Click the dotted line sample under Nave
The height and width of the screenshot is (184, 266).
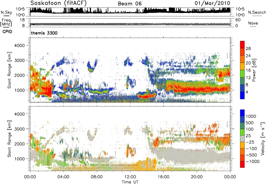pos(253,27)
